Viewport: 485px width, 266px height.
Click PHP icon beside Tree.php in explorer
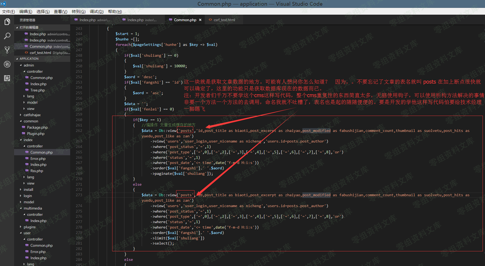pyautogui.click(x=27, y=90)
